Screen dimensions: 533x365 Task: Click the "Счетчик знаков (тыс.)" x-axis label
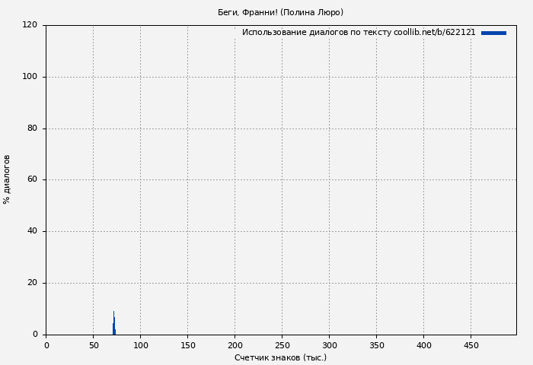[x=280, y=357]
